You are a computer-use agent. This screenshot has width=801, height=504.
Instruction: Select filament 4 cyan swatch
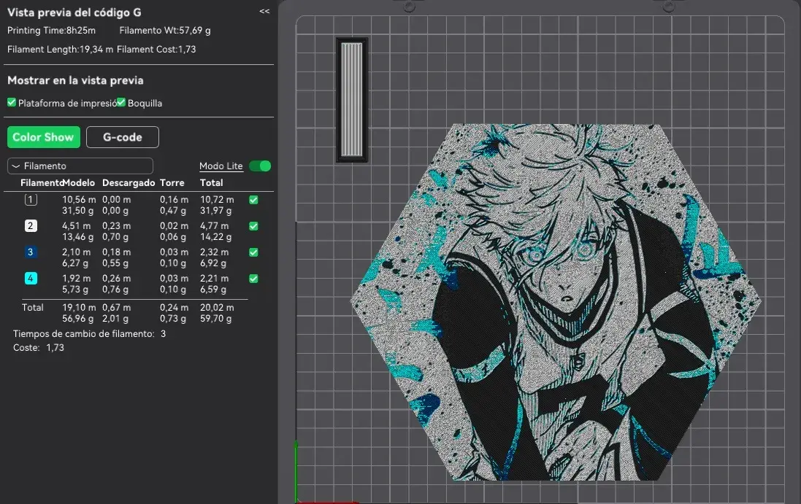[x=31, y=278]
